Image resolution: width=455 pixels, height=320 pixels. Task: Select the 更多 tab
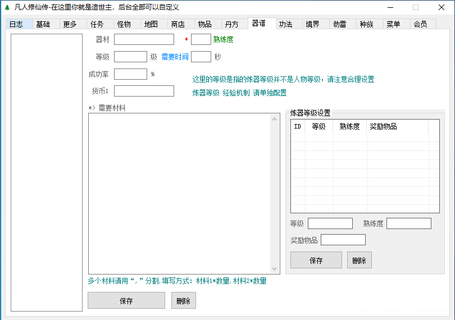click(73, 24)
